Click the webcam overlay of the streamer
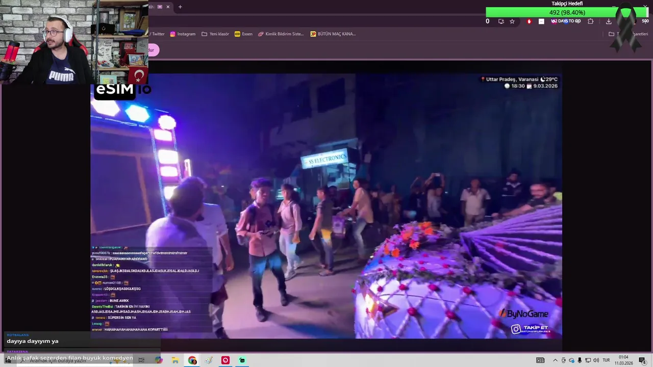This screenshot has width=653, height=367. (74, 42)
